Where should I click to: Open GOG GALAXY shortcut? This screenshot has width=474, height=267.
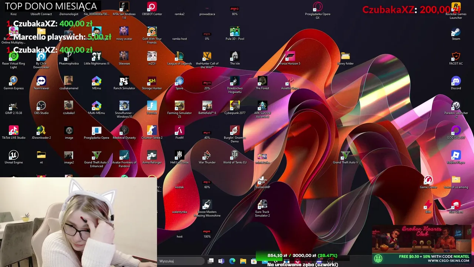pos(456,131)
